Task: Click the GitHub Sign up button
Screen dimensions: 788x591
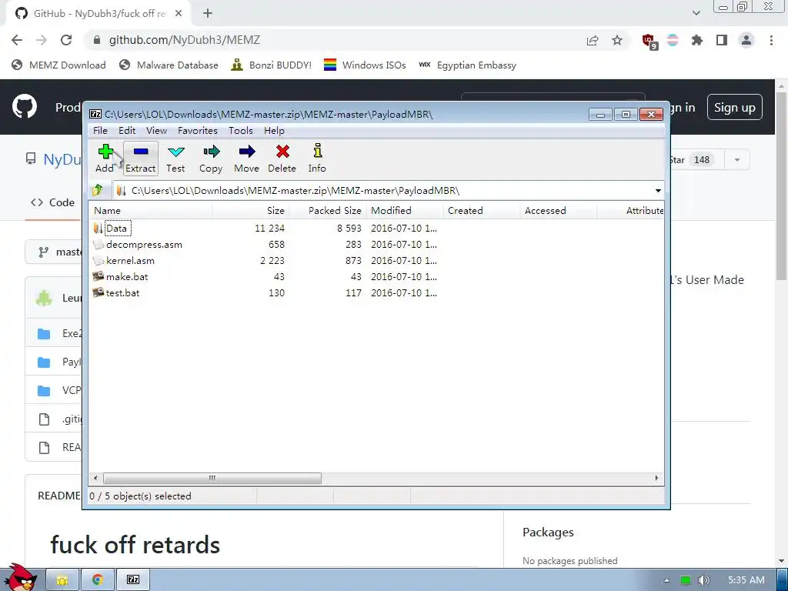Action: tap(734, 108)
